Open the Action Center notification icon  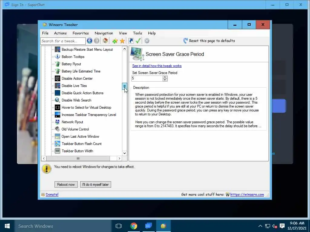pos(282,226)
